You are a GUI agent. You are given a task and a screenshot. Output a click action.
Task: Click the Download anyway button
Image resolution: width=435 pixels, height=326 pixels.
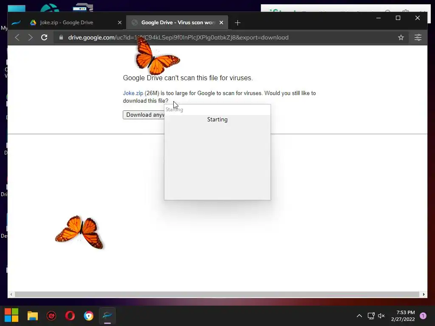click(x=144, y=115)
